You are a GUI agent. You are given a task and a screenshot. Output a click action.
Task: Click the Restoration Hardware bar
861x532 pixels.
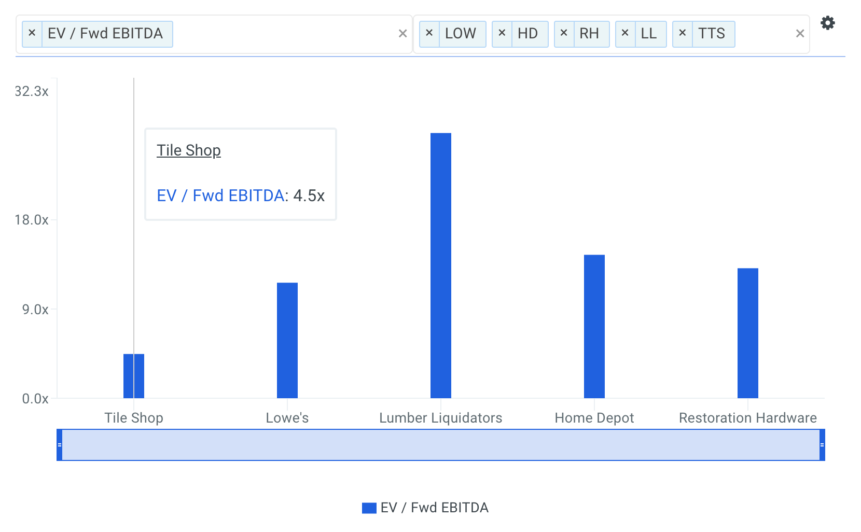click(748, 333)
